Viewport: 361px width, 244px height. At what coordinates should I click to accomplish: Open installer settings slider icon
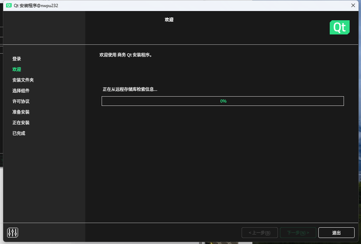(13, 232)
